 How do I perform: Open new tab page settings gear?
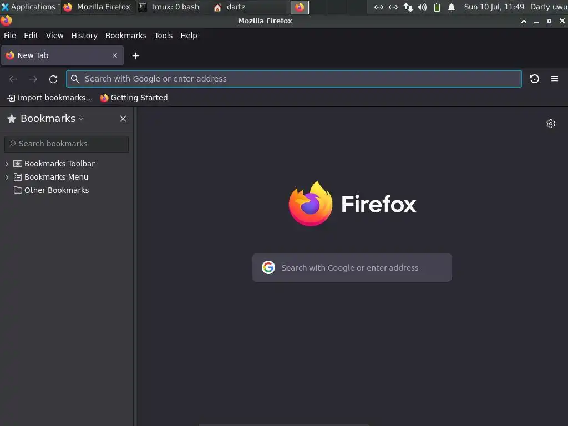pos(551,124)
